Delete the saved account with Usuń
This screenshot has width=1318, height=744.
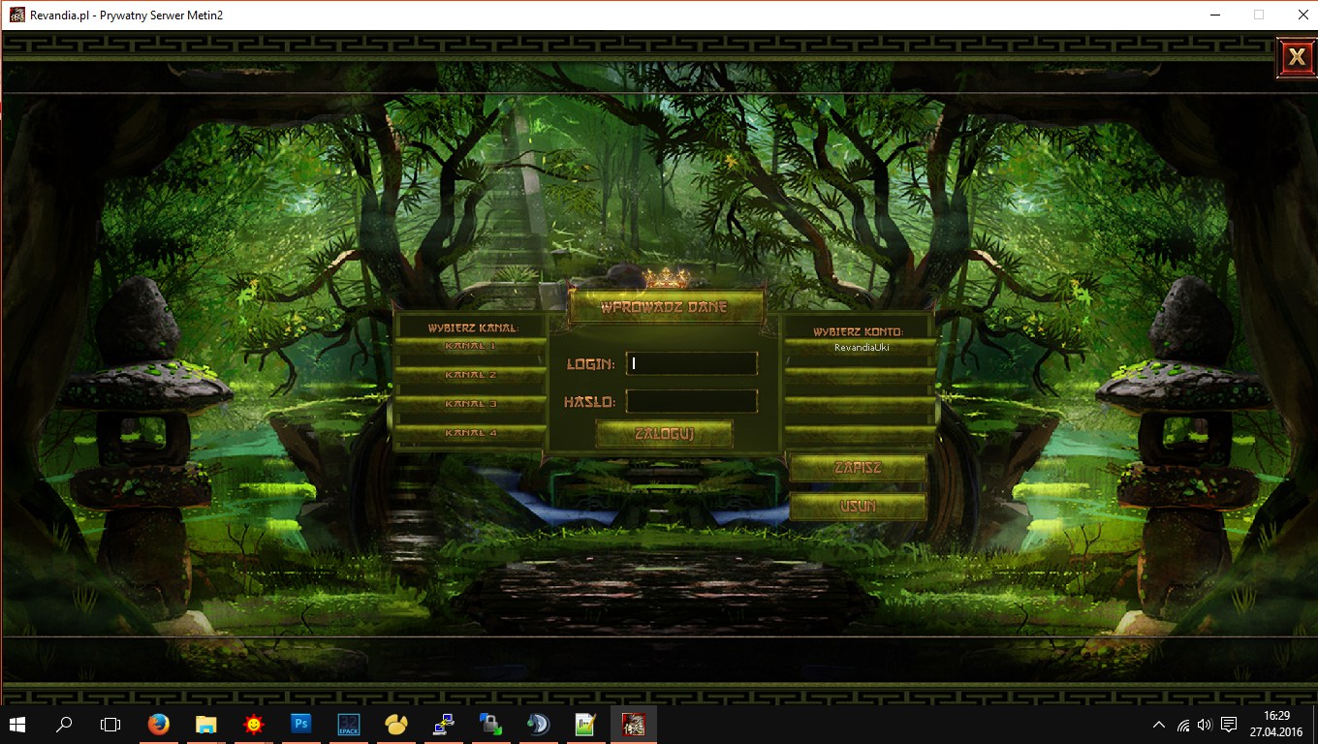pos(858,507)
